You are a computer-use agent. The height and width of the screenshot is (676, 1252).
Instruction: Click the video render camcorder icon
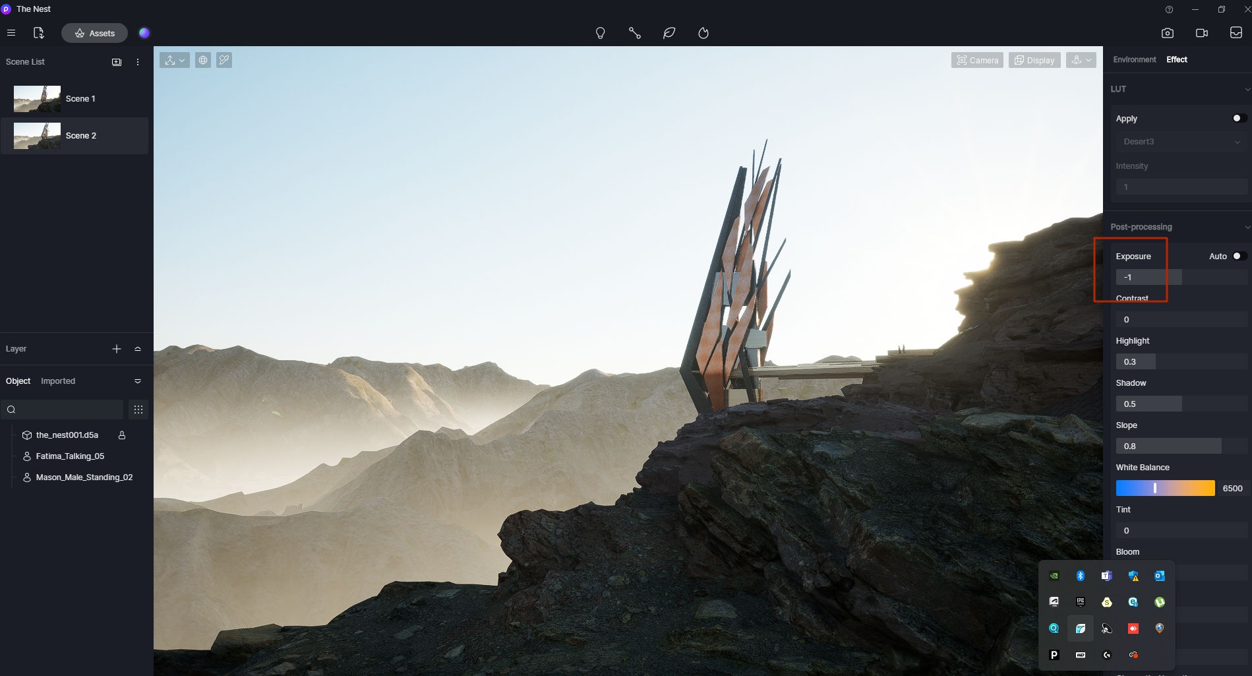pyautogui.click(x=1201, y=33)
